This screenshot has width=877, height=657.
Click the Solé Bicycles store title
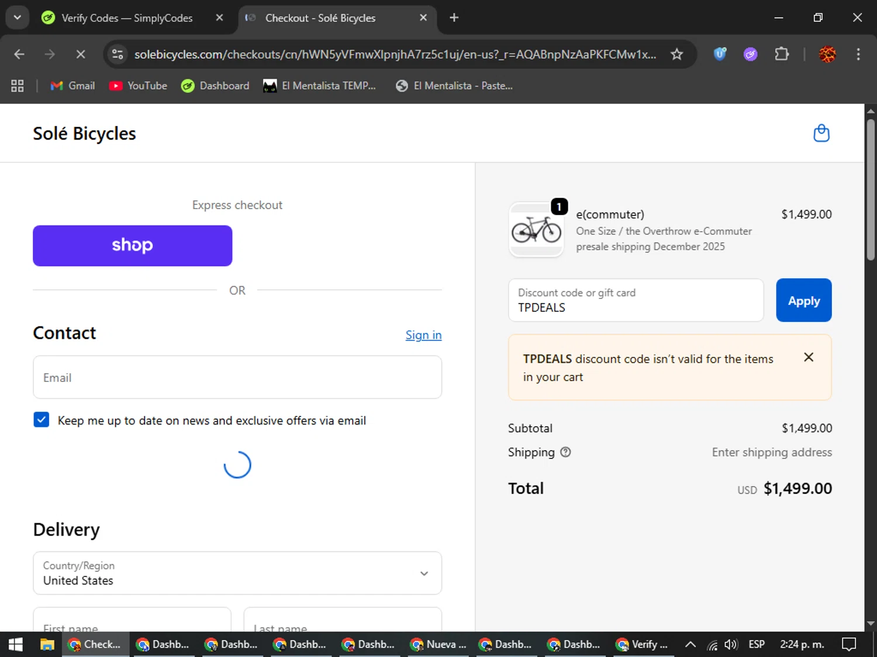pos(84,134)
